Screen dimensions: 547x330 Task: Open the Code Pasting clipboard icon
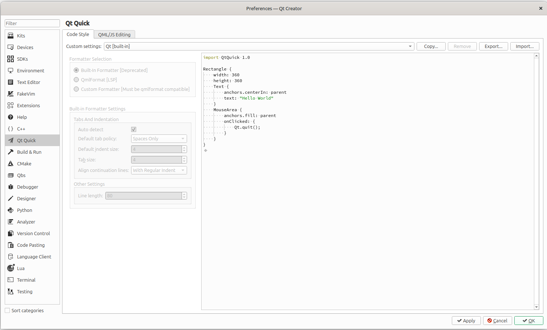[11, 245]
